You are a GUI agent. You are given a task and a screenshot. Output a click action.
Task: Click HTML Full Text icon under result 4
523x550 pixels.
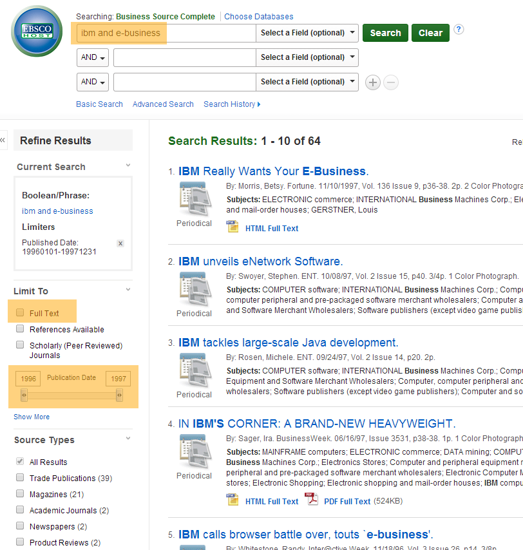(233, 500)
